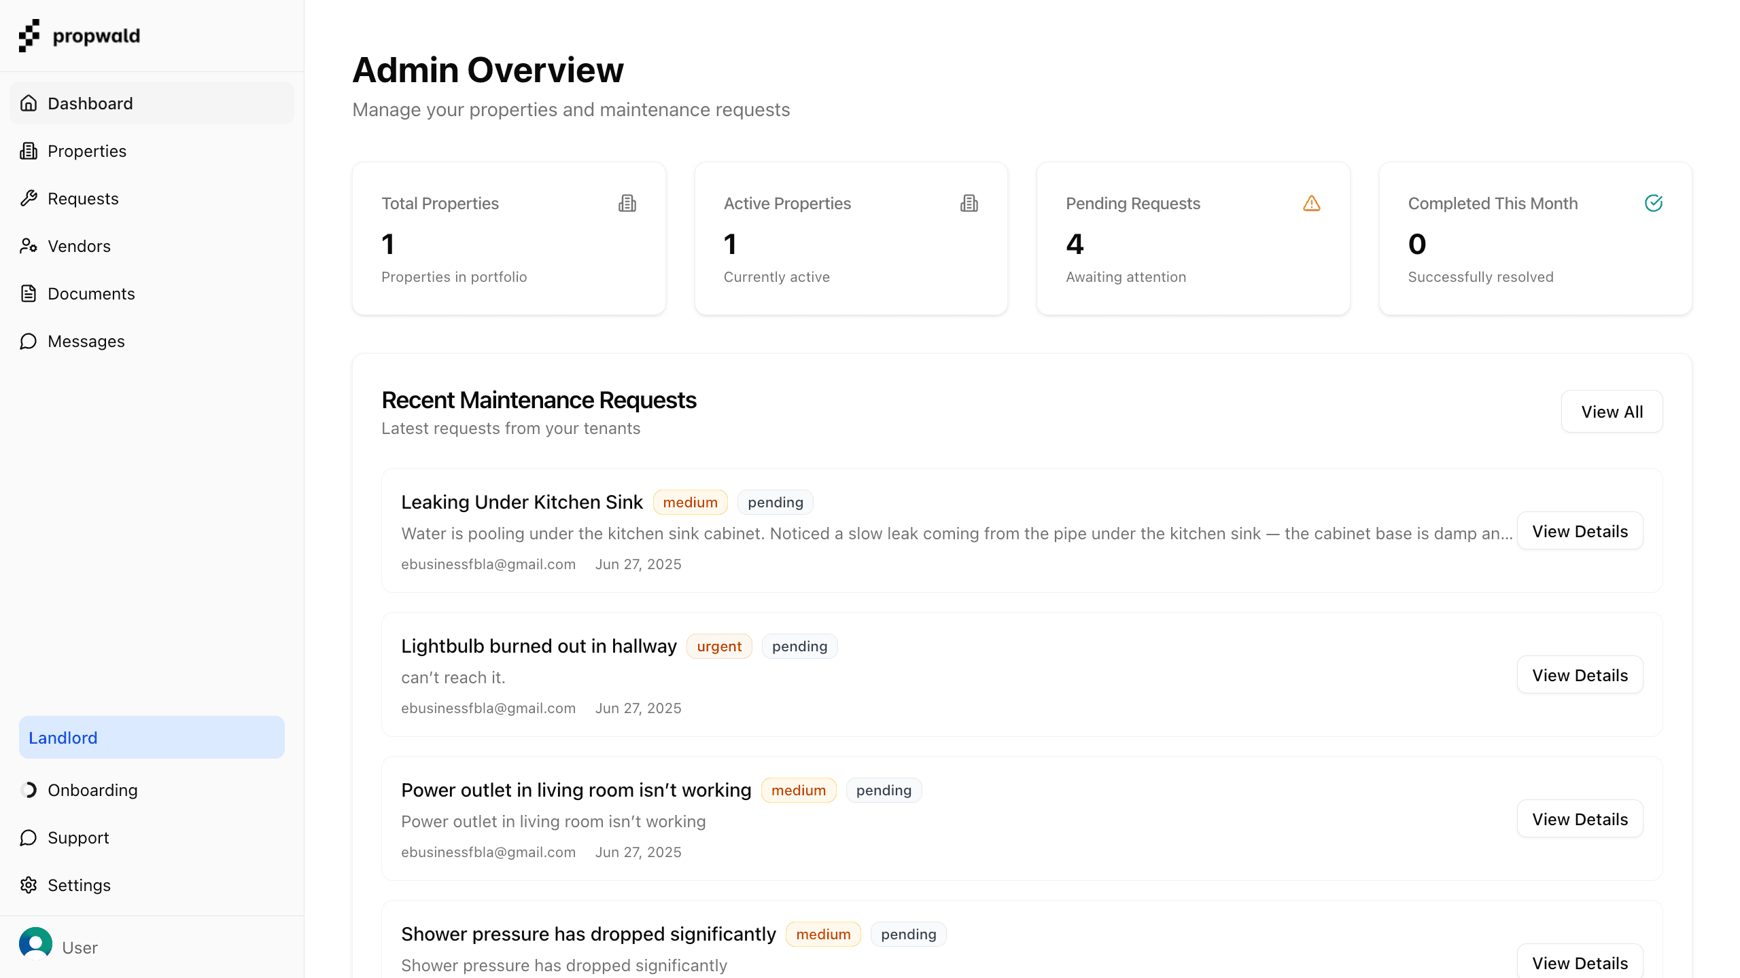Navigate to the Messages section
Image resolution: width=1740 pixels, height=978 pixels.
pos(86,341)
